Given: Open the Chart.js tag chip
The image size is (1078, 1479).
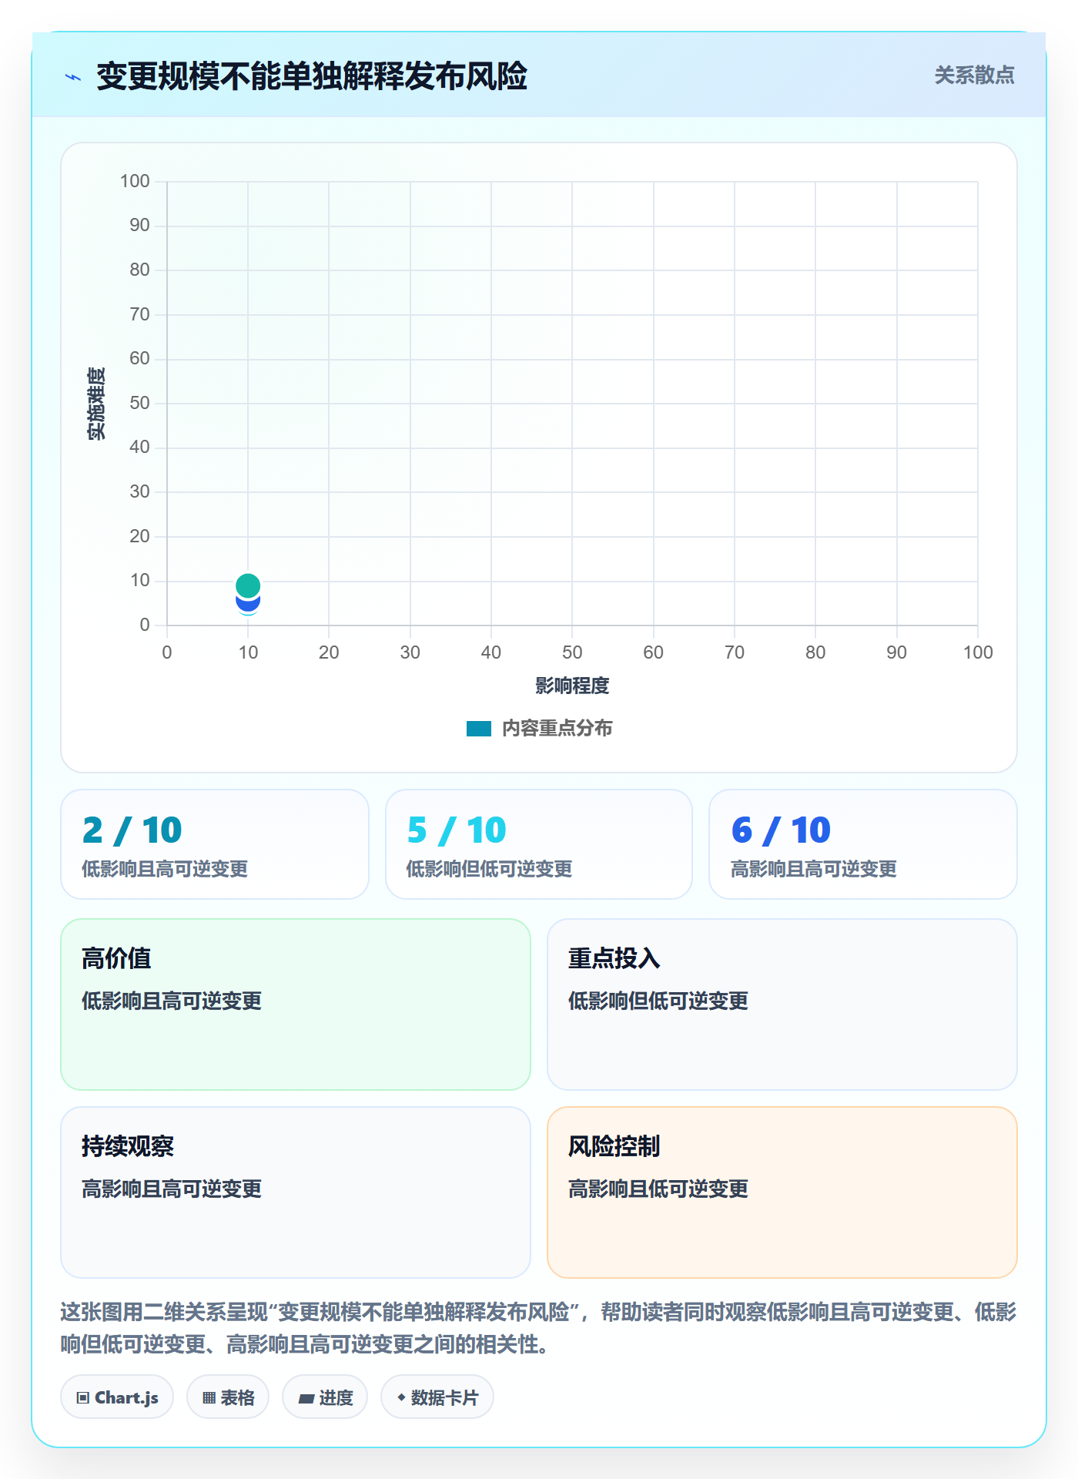Looking at the screenshot, I should 117,1397.
